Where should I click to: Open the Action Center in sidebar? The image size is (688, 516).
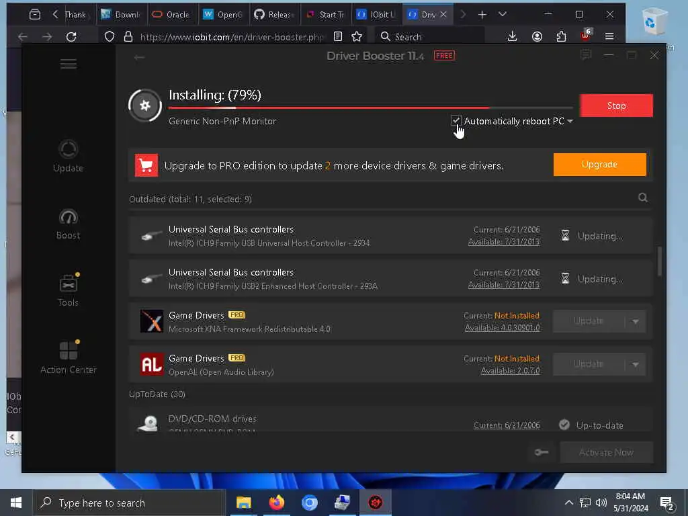(x=69, y=357)
